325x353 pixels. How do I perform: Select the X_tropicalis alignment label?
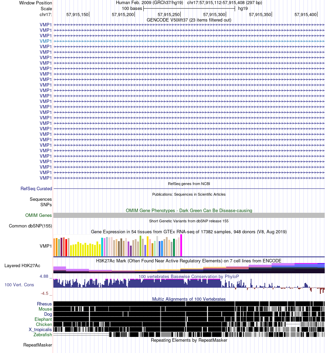click(x=40, y=330)
